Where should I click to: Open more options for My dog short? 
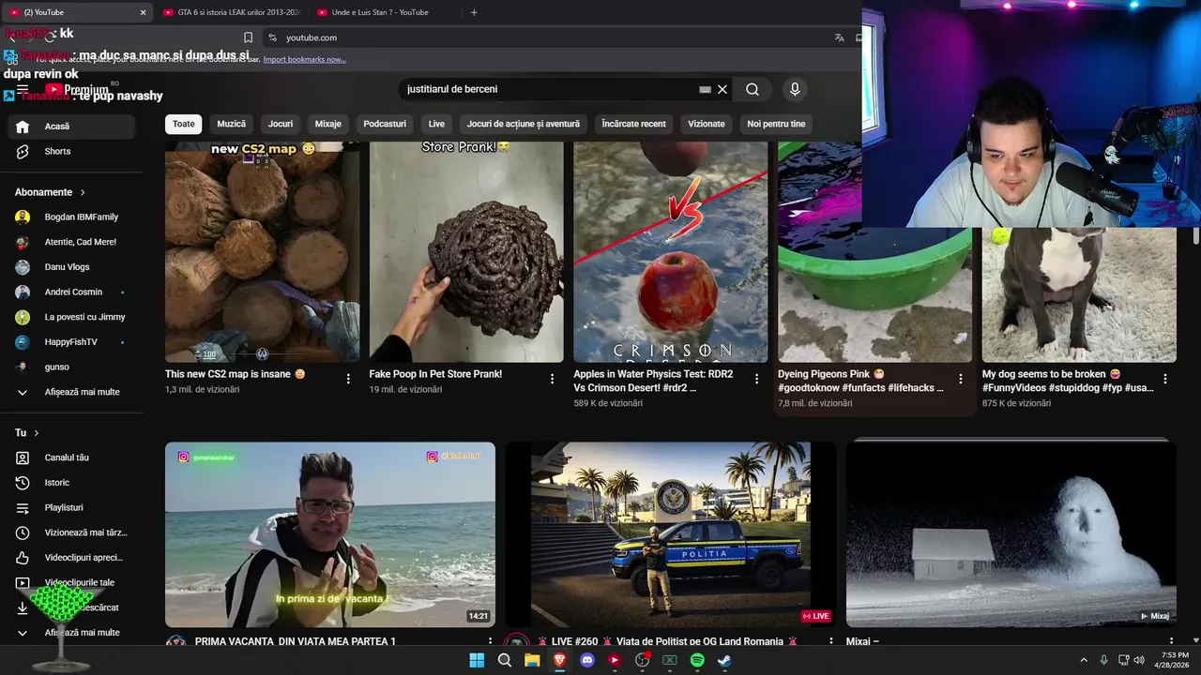point(1165,379)
